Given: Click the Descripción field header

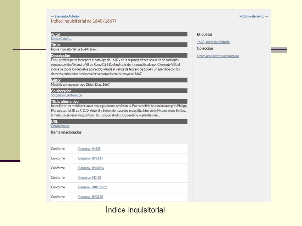Looking at the screenshot, I should point(119,55).
